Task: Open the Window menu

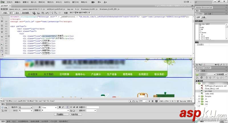Action: pos(76,2)
